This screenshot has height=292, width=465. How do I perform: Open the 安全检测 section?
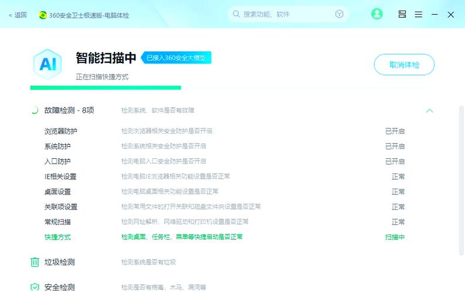coord(59,287)
